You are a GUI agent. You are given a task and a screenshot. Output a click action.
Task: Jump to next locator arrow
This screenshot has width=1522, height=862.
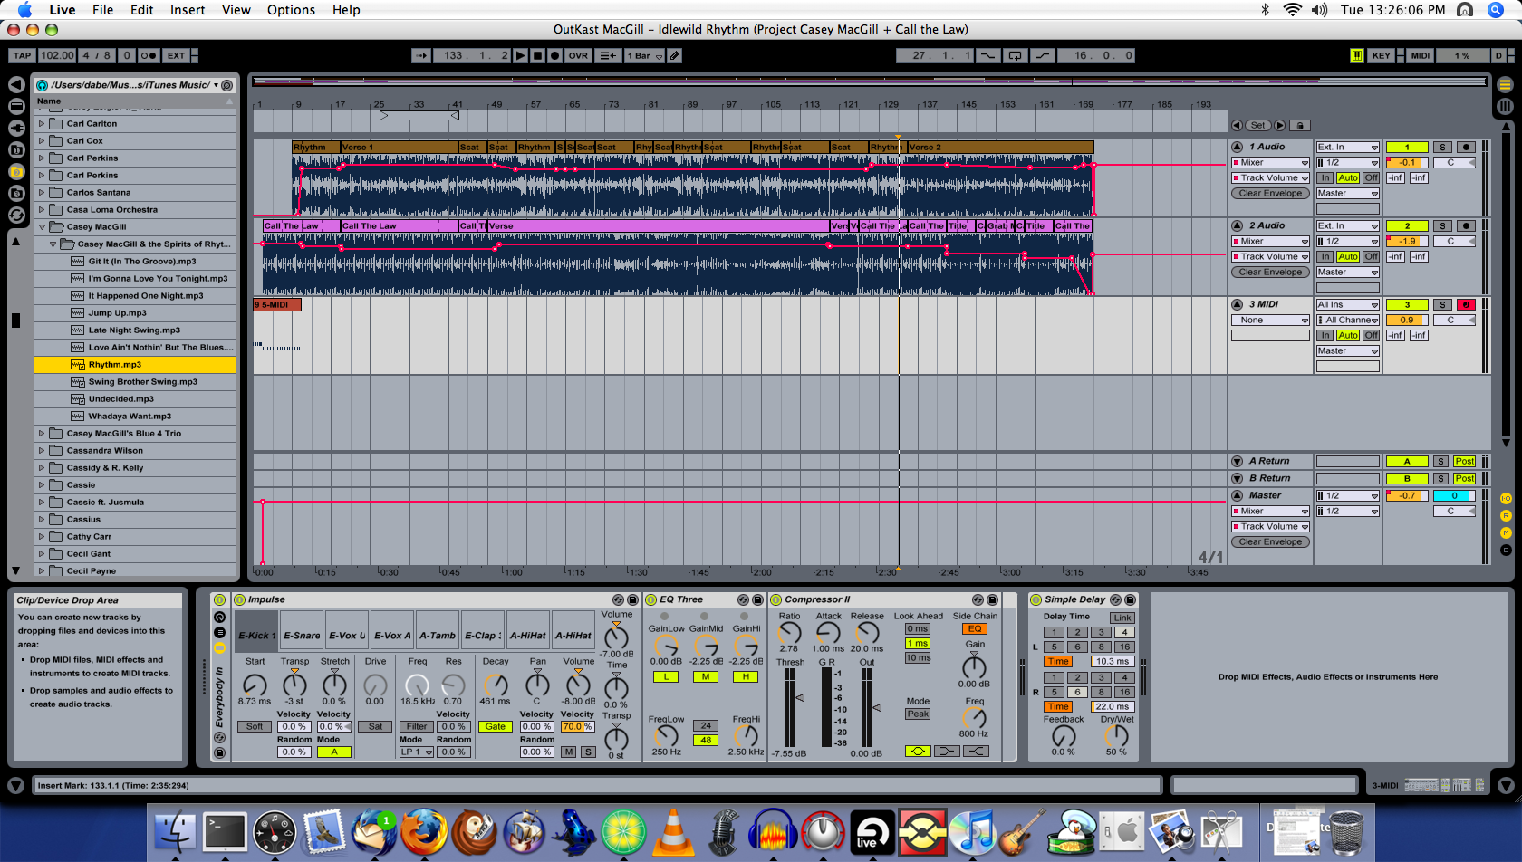1279,125
